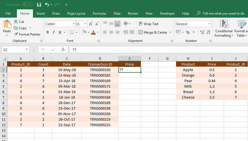Open Customize Quick Access Toolbar dropdown
Screen dimensions: 248x141
[66, 5]
